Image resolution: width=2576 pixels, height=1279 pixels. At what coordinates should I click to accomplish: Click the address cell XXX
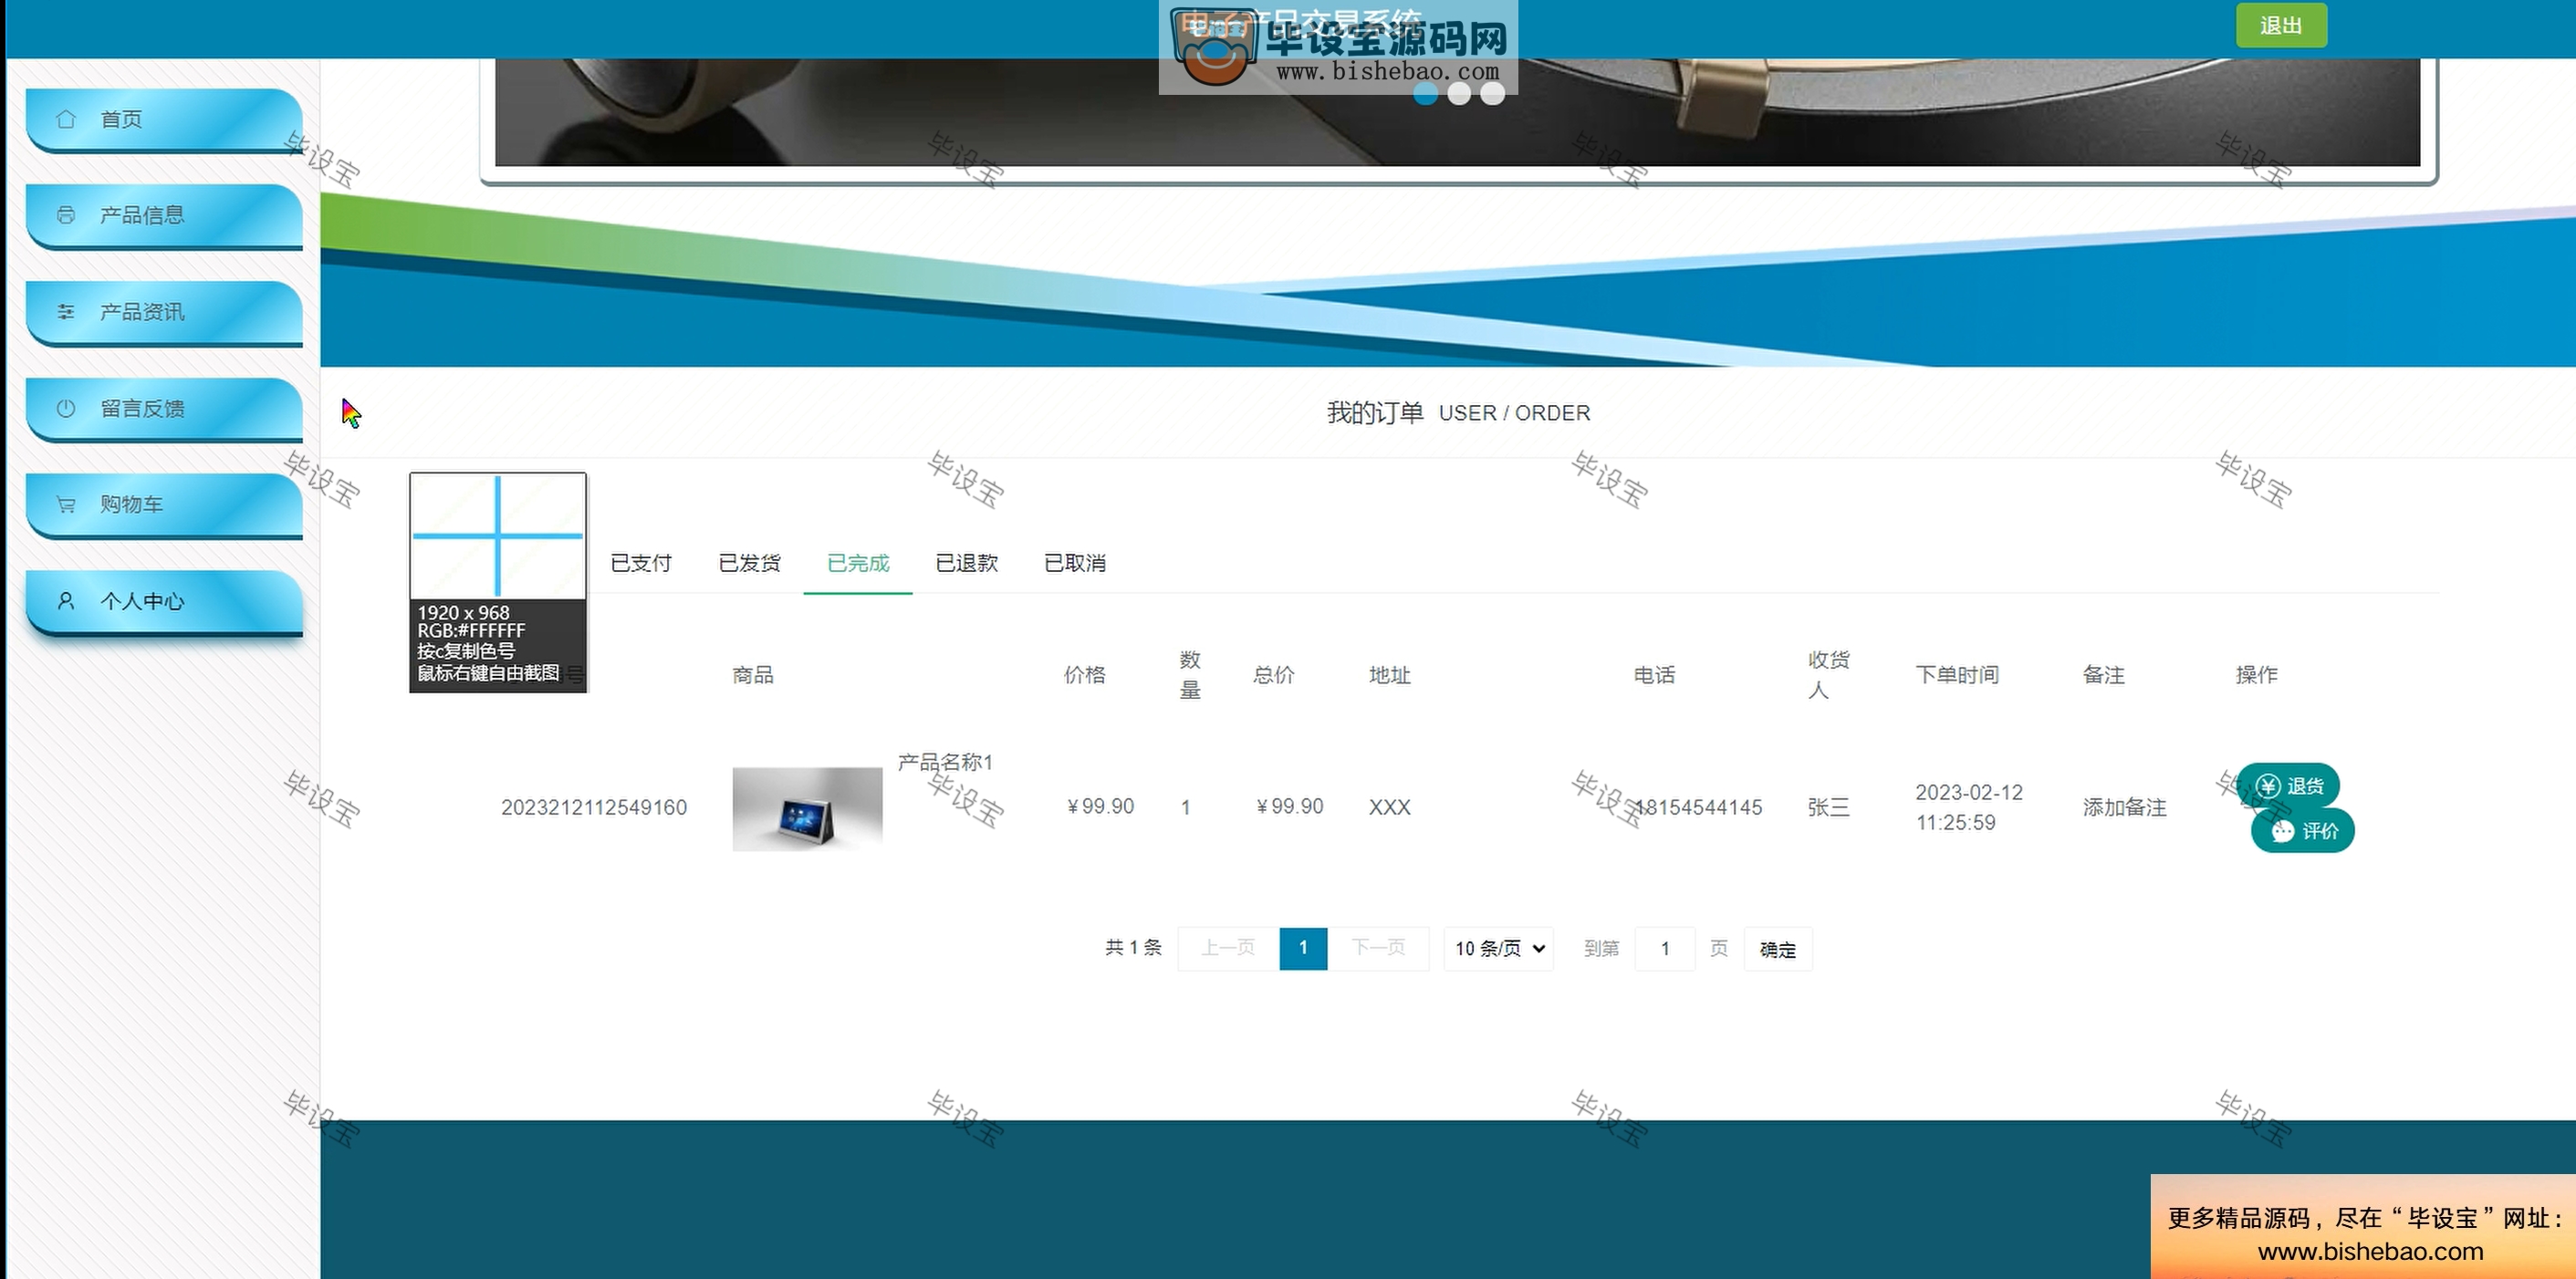click(x=1390, y=807)
